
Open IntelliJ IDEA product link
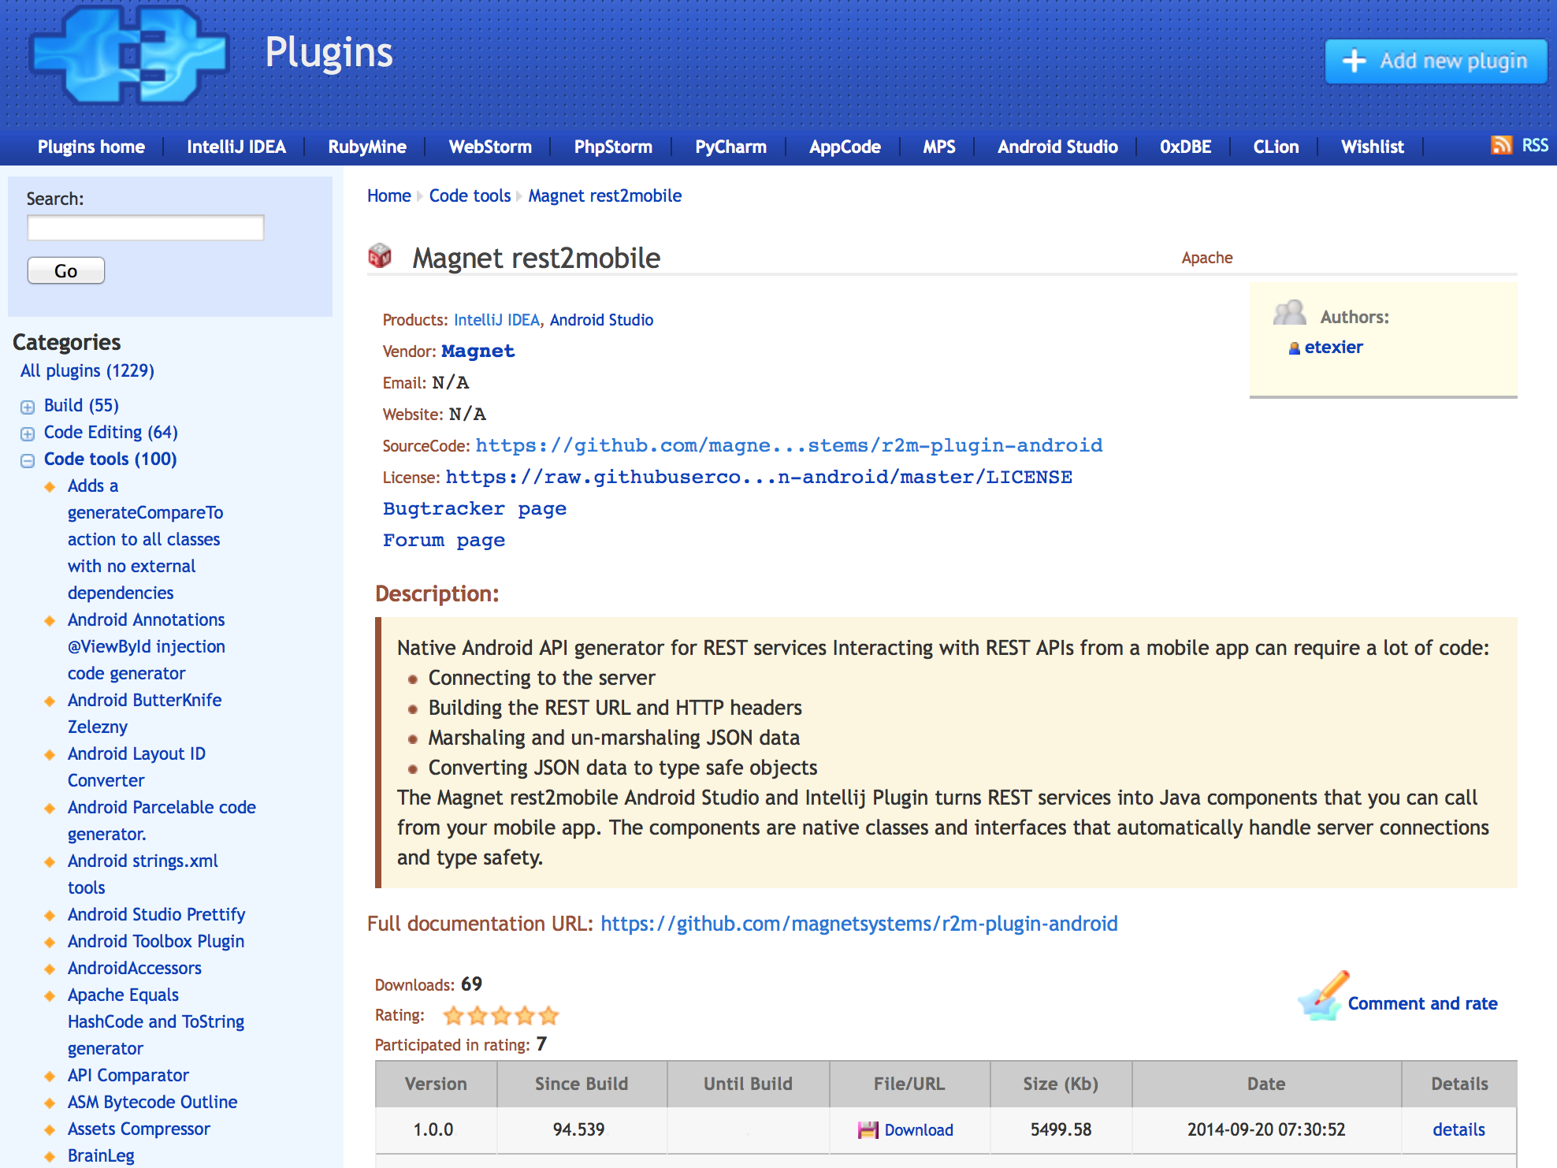[496, 320]
